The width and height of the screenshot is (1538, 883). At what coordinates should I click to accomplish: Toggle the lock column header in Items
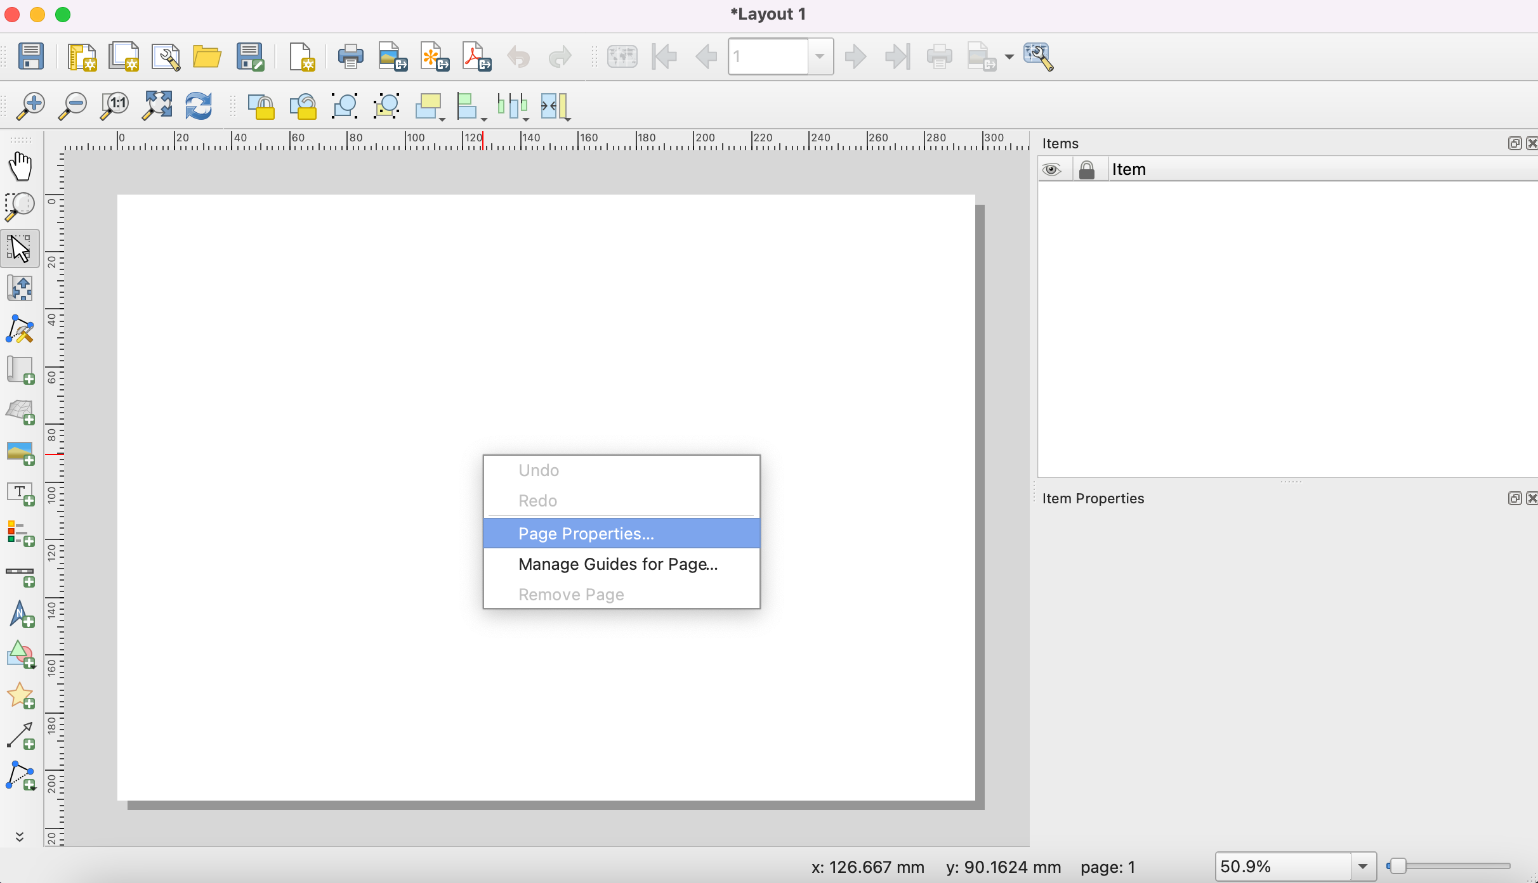pos(1086,170)
